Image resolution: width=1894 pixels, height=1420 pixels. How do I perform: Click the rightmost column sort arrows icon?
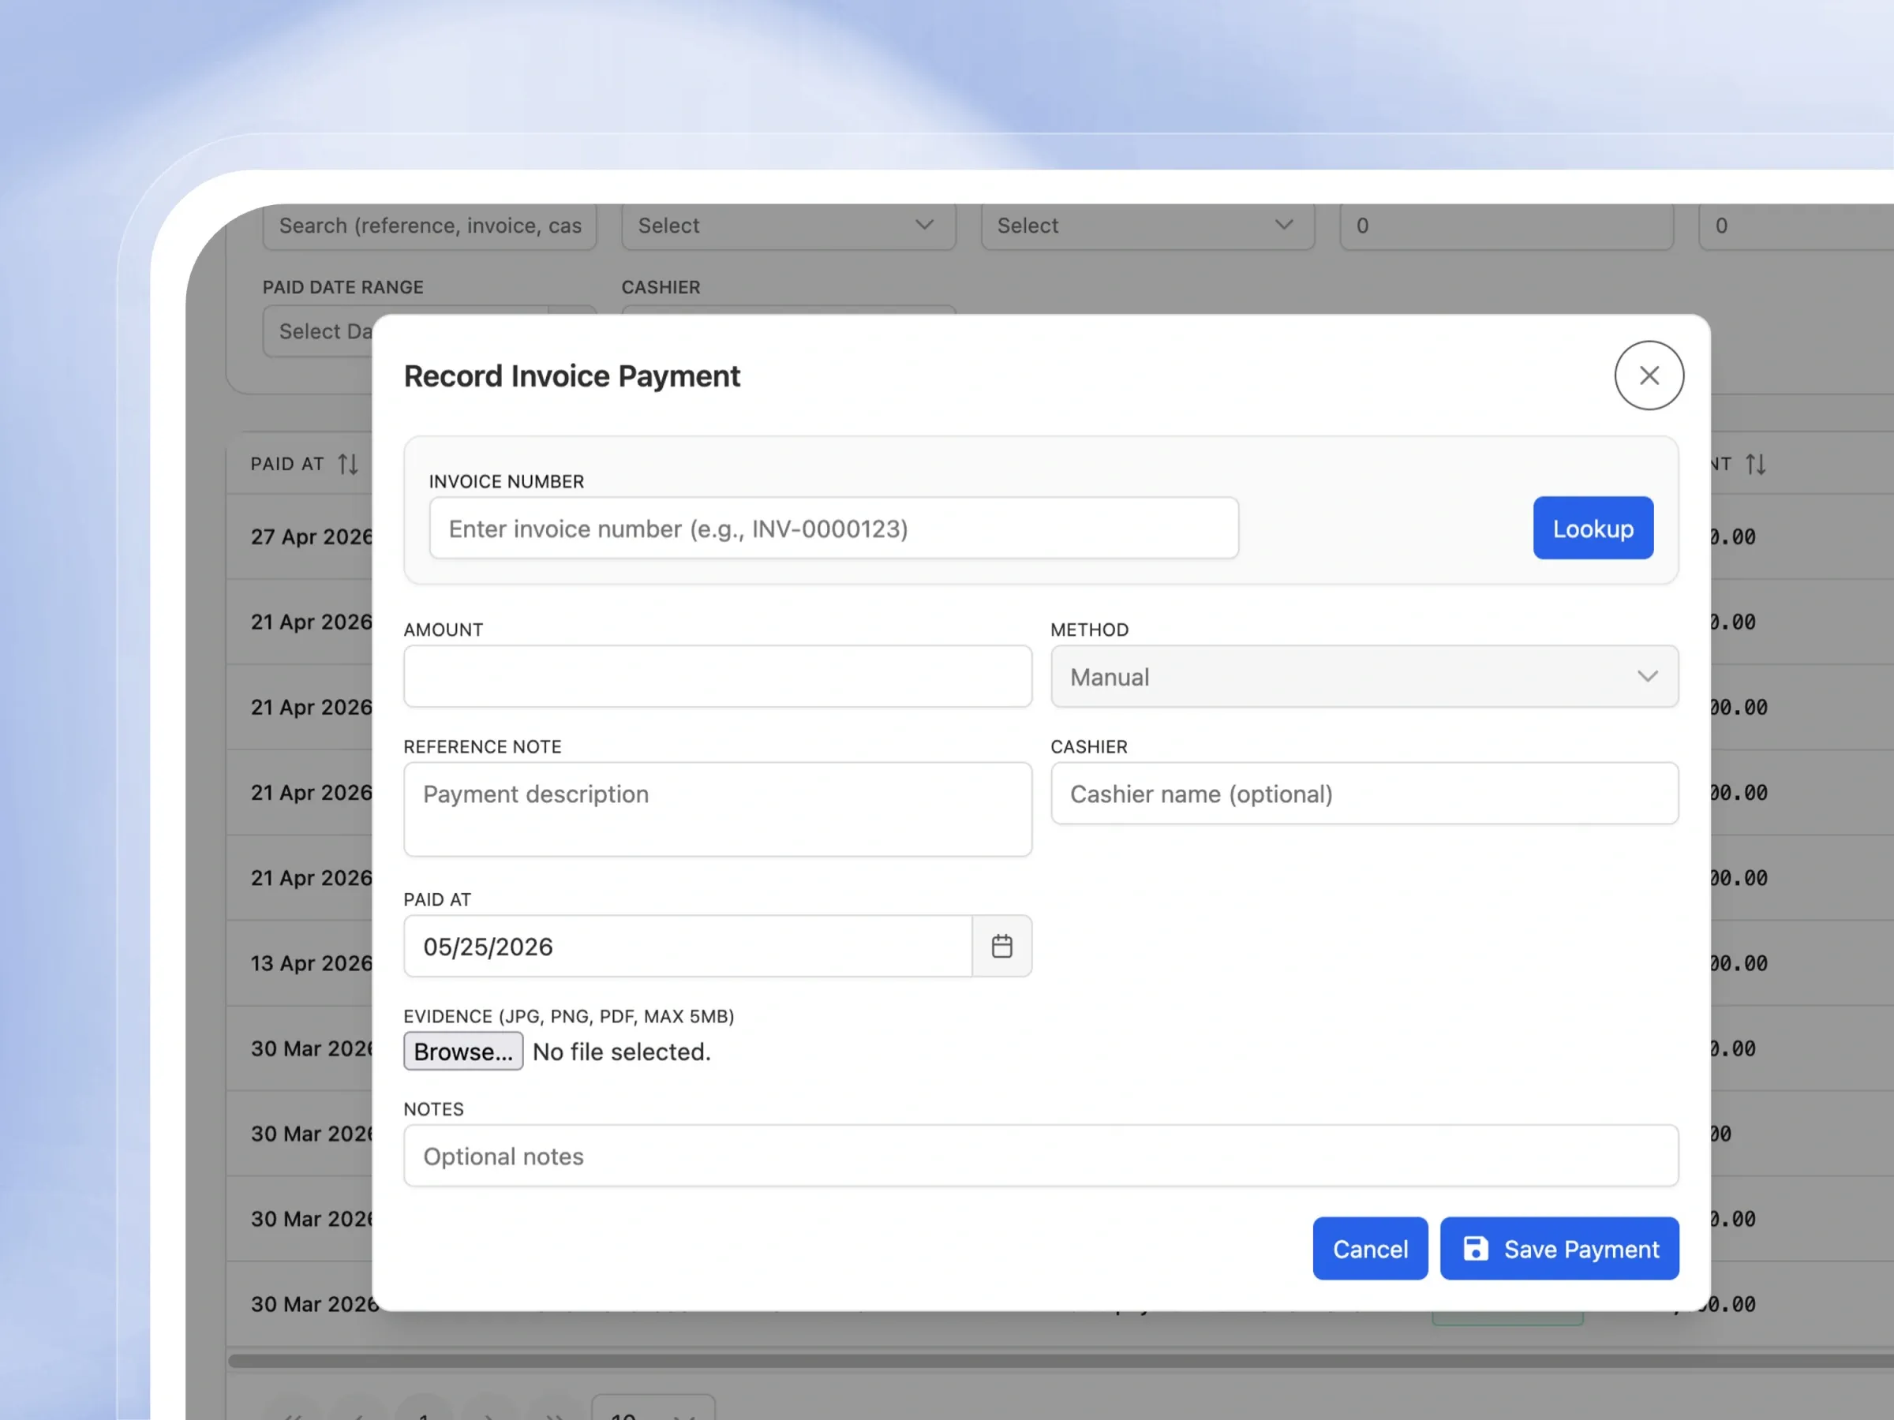[x=1755, y=464]
